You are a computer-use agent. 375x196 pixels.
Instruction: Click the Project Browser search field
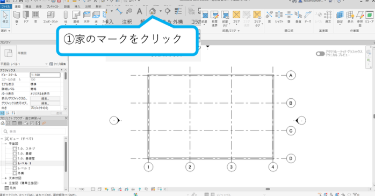click(x=34, y=131)
